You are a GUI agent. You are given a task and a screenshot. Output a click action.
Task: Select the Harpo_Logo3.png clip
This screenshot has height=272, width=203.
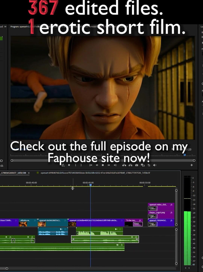click(161, 214)
